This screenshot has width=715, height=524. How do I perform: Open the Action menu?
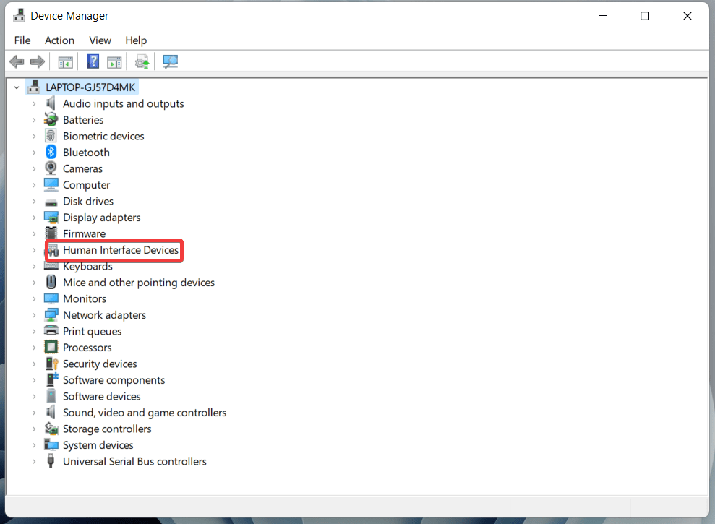coord(59,40)
